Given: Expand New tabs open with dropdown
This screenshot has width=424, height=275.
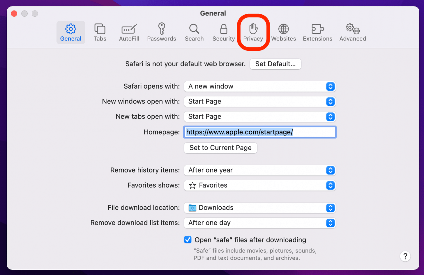Looking at the screenshot, I should (x=260, y=117).
